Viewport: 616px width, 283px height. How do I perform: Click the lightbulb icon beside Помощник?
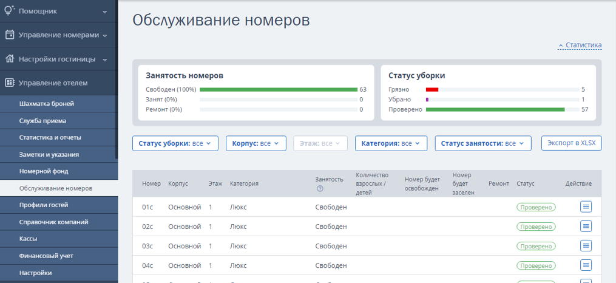click(10, 10)
